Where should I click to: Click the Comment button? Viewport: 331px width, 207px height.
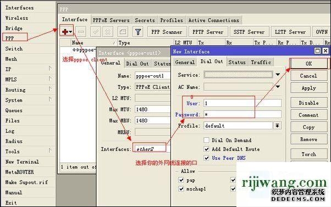[x=309, y=115]
